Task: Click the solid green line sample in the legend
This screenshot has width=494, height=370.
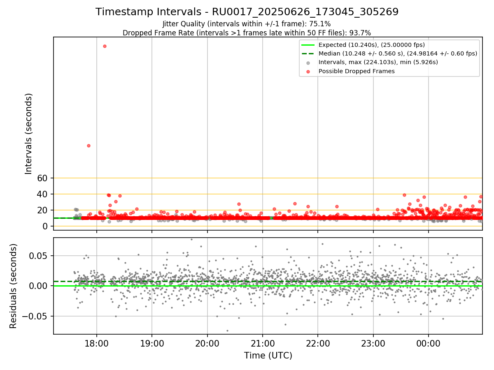Action: (308, 45)
